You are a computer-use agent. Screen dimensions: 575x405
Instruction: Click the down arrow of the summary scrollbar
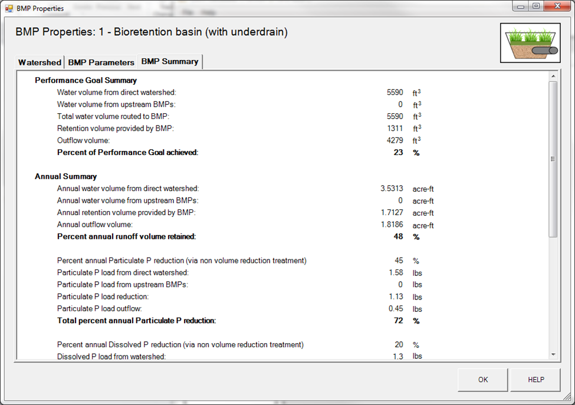coord(553,355)
